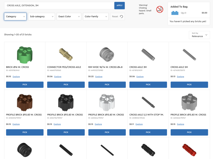Explore the Cross Axle 5M
Viewport: 213px width, 159px height.
181,77
